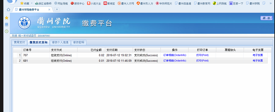Click the home icon beside the tab
The width and height of the screenshot is (275, 112).
[x=8, y=10]
